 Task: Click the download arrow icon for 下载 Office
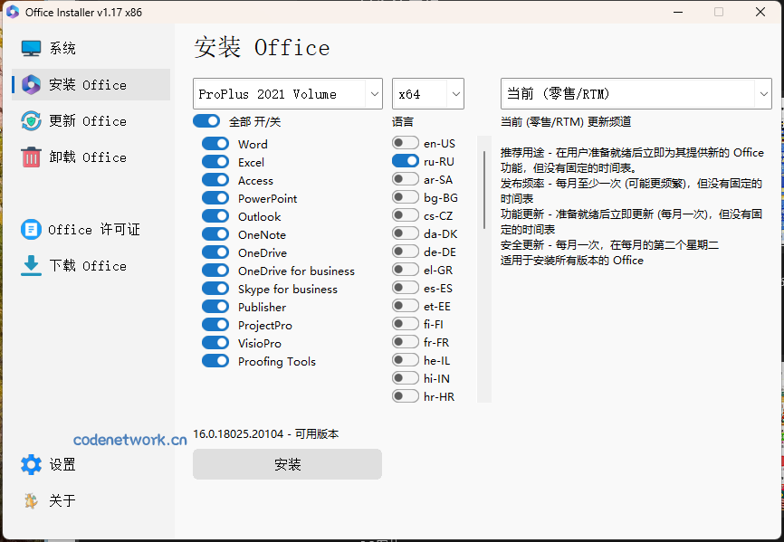[30, 265]
